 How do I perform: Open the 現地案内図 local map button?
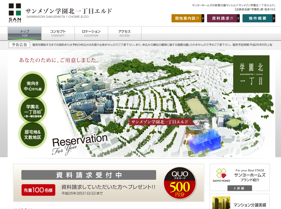(188, 19)
